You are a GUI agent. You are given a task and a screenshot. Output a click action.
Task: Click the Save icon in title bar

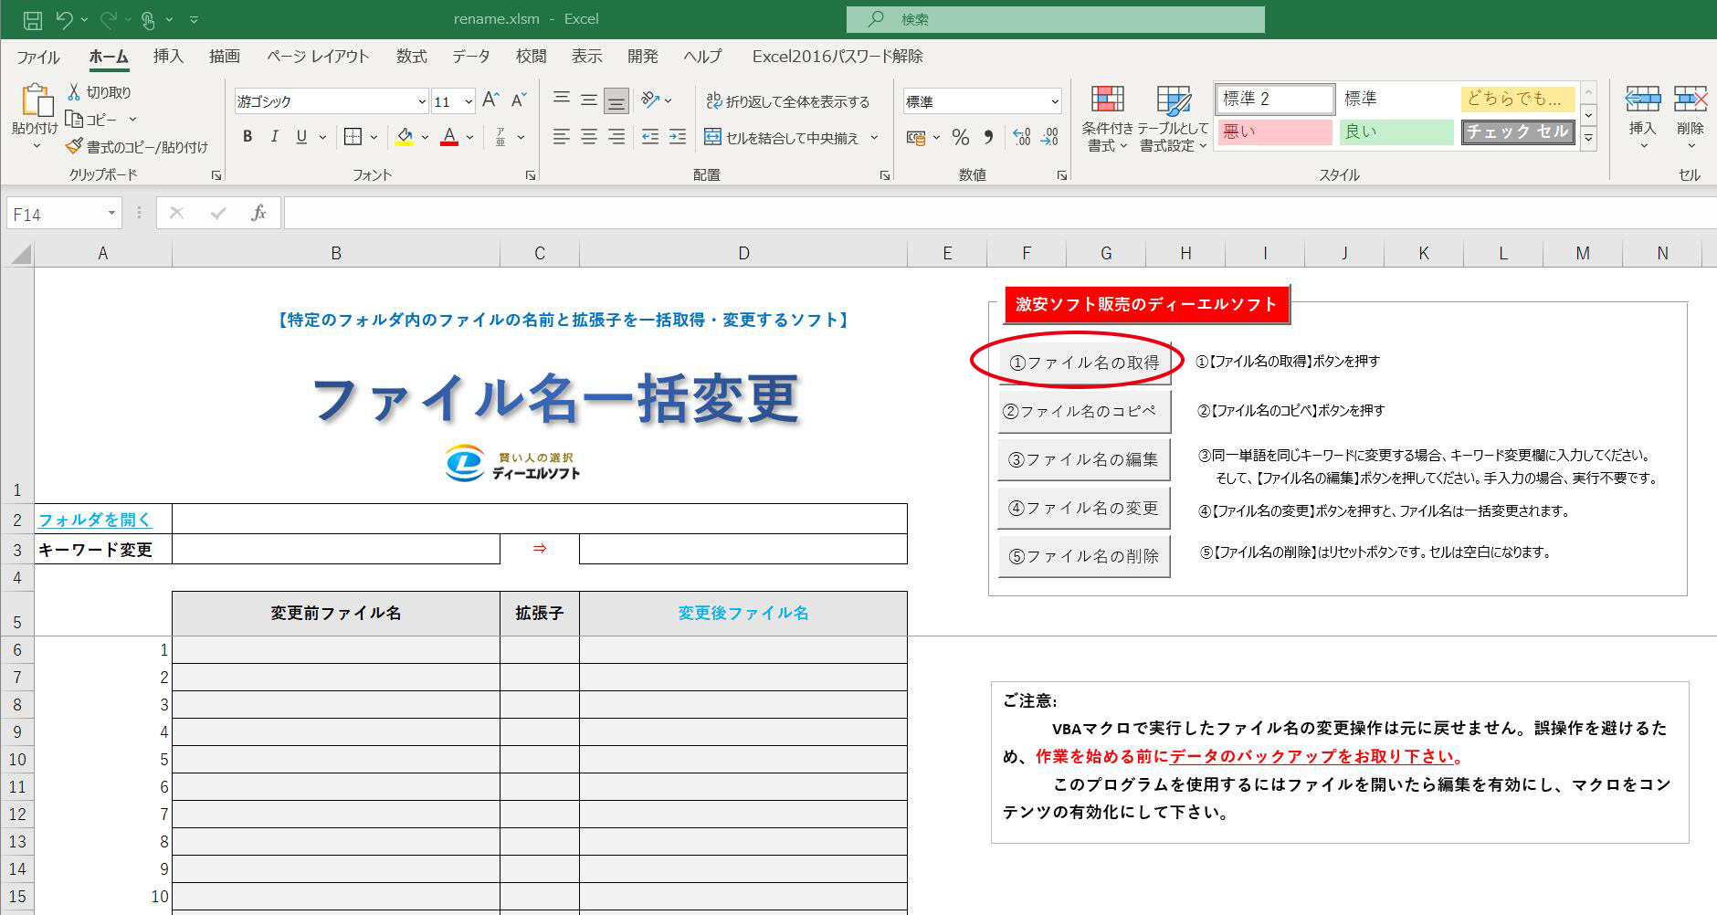coord(32,19)
